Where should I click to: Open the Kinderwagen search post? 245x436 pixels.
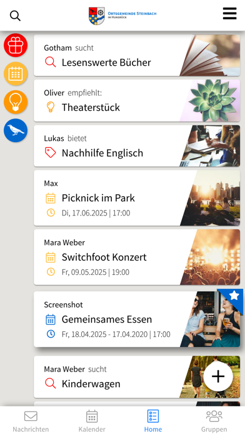(x=137, y=376)
